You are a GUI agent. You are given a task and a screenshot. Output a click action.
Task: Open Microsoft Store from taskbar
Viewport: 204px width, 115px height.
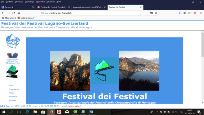click(43, 112)
